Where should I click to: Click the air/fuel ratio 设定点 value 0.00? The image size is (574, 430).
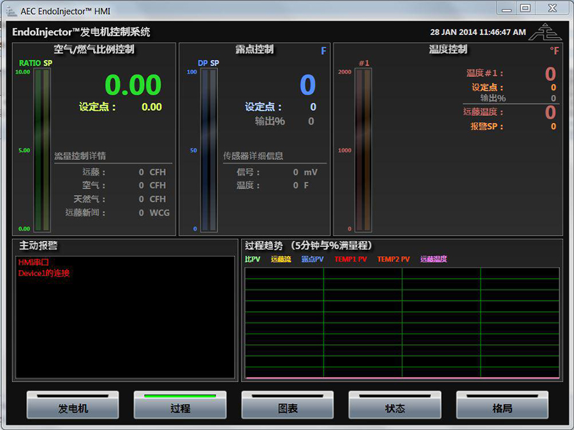(x=151, y=107)
